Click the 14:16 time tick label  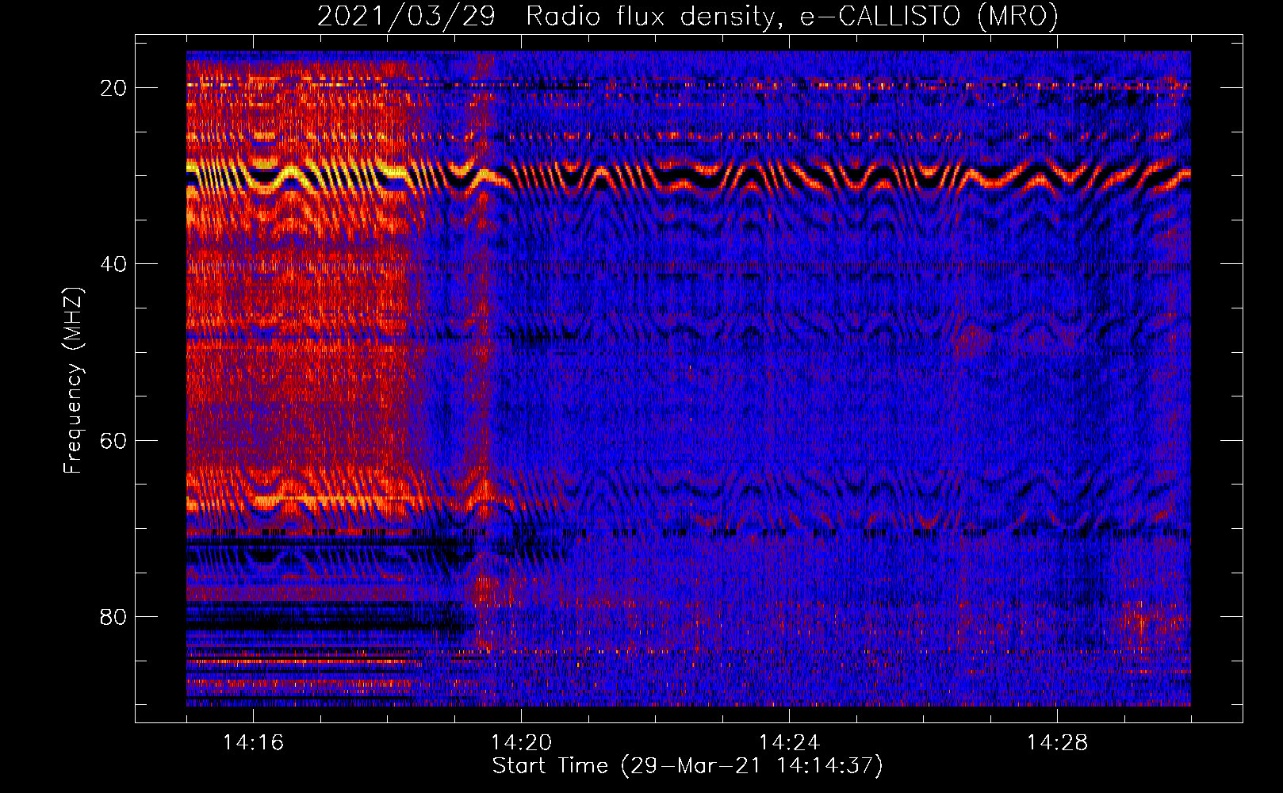(253, 742)
